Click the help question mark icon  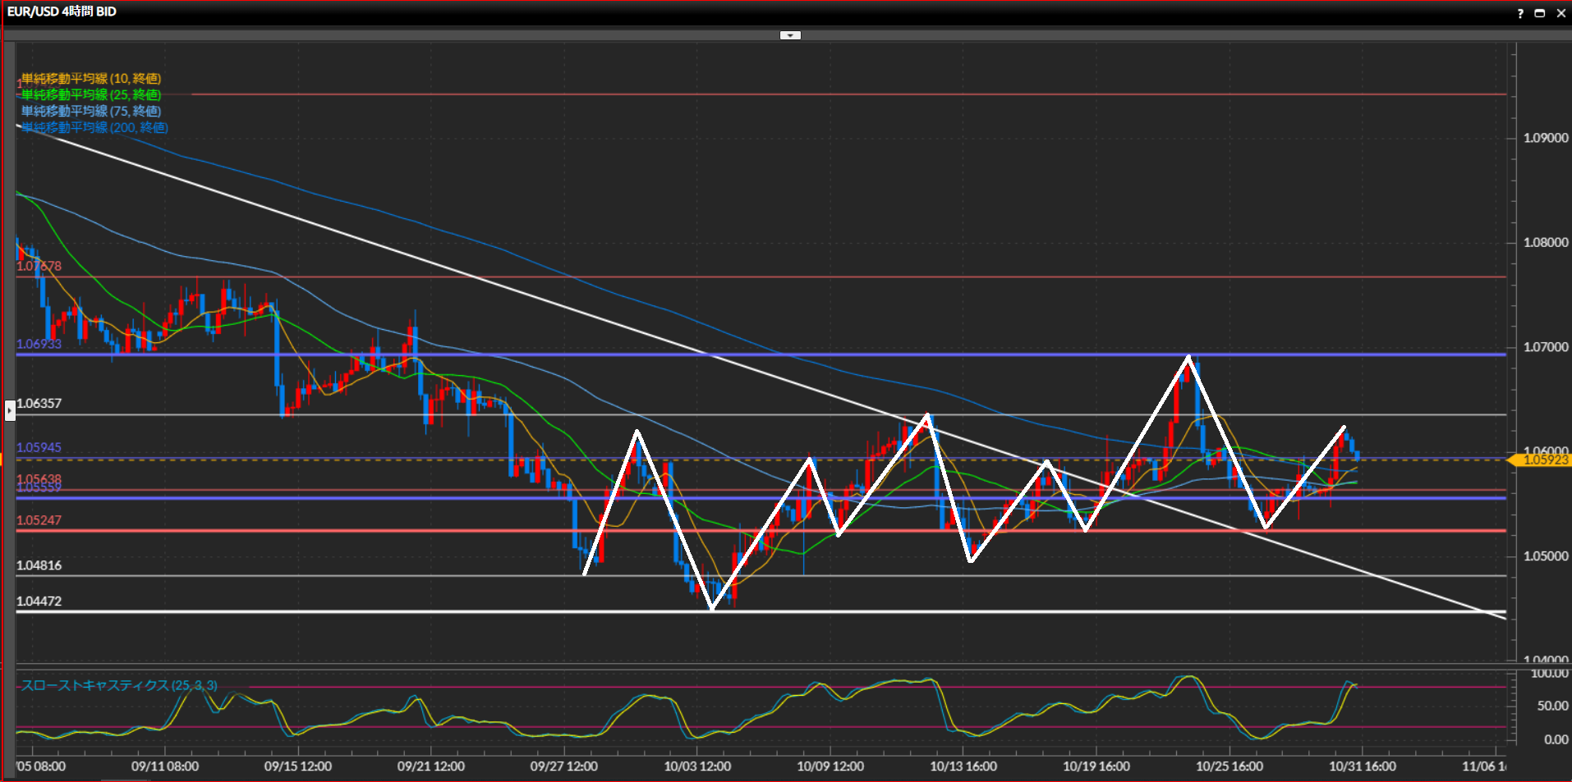1520,13
